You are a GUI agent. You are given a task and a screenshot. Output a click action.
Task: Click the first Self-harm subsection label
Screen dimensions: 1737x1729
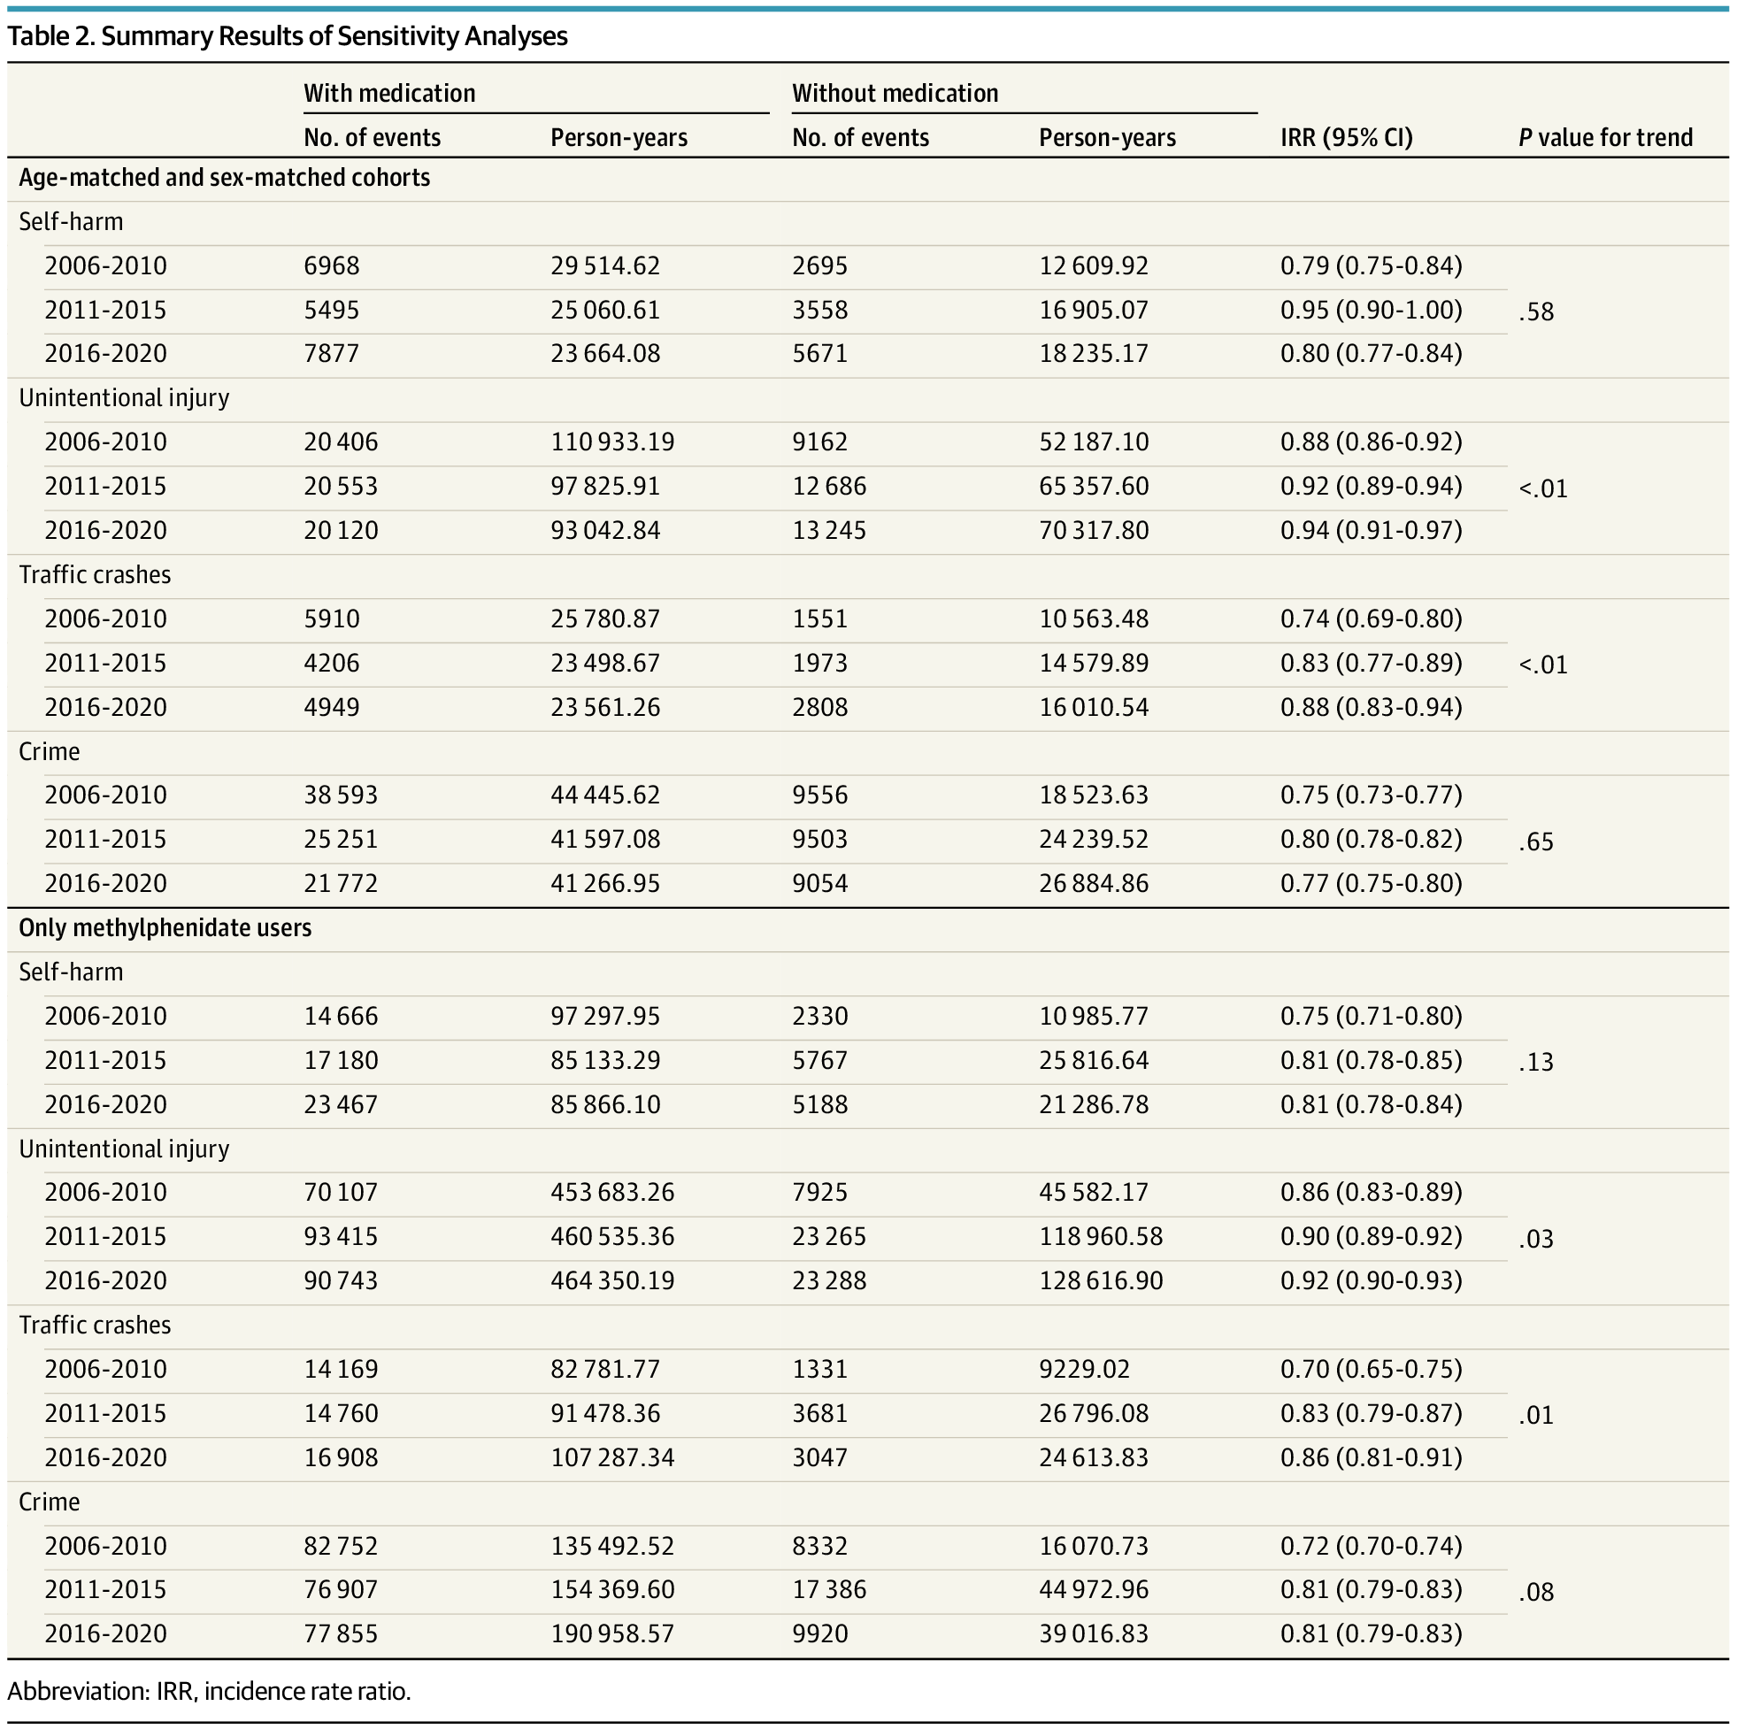[71, 222]
